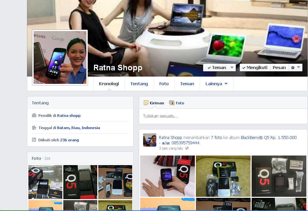This screenshot has width=308, height=211.
Task: Open post photo of black Q5 with accessories
Action: [x=279, y=176]
